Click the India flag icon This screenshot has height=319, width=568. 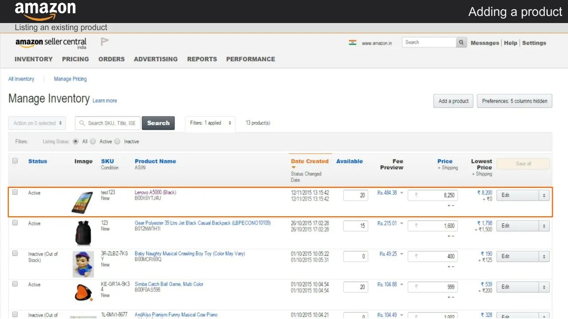tap(352, 43)
